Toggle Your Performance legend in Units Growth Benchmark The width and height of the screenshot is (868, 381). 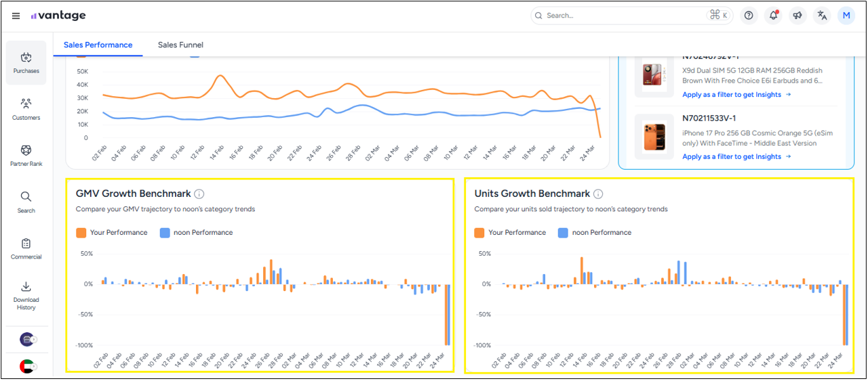pyautogui.click(x=510, y=233)
